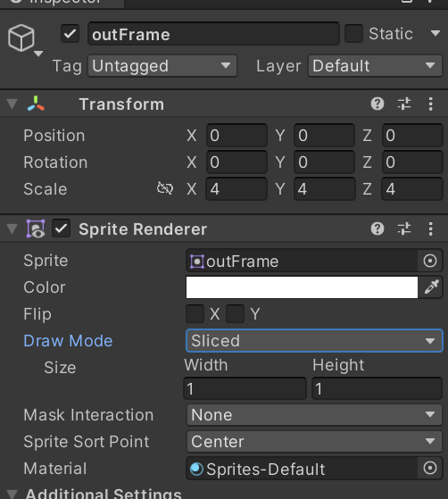Click the Rotation Z field
Image resolution: width=448 pixels, height=499 pixels.
click(412, 162)
